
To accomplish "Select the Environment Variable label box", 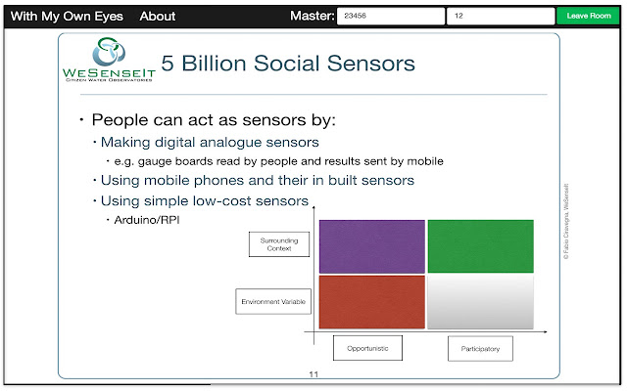I will click(273, 302).
